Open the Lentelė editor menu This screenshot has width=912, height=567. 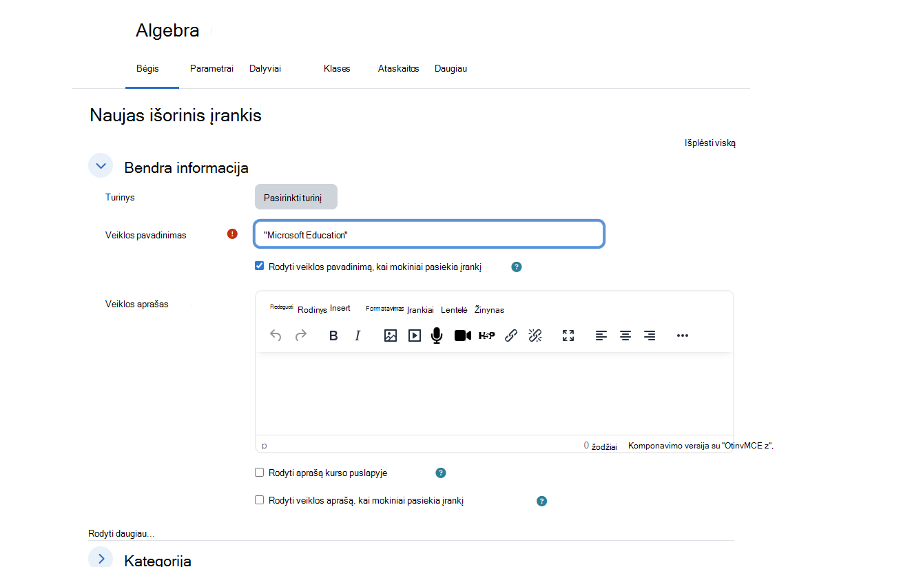455,310
